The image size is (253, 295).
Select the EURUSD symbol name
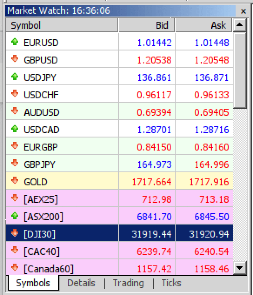(41, 43)
